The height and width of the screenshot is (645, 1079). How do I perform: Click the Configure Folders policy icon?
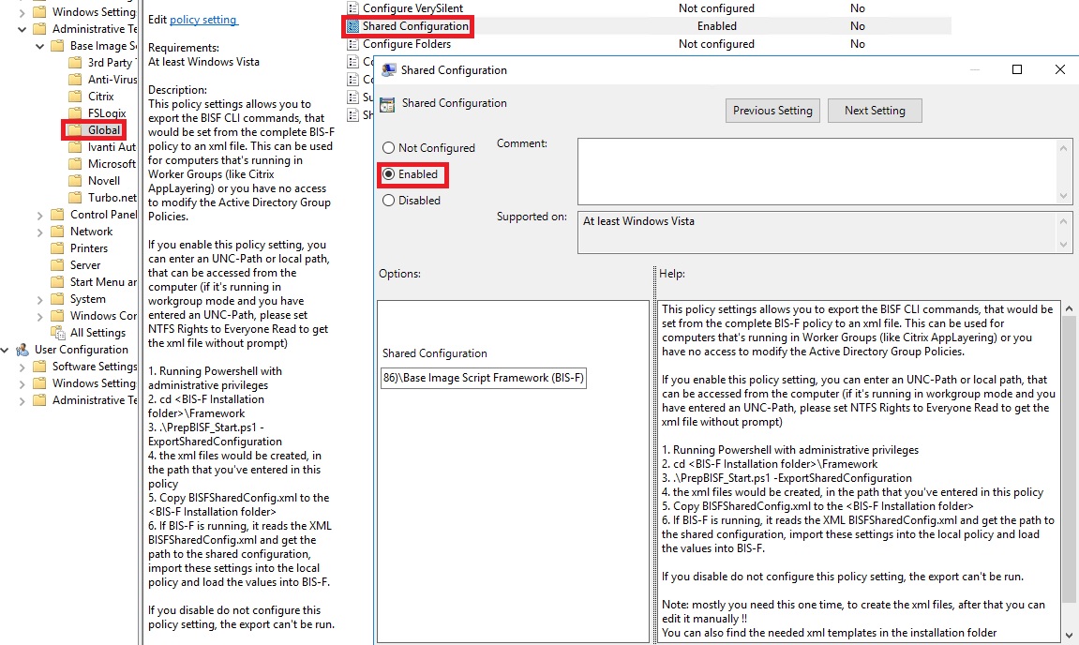pyautogui.click(x=353, y=44)
